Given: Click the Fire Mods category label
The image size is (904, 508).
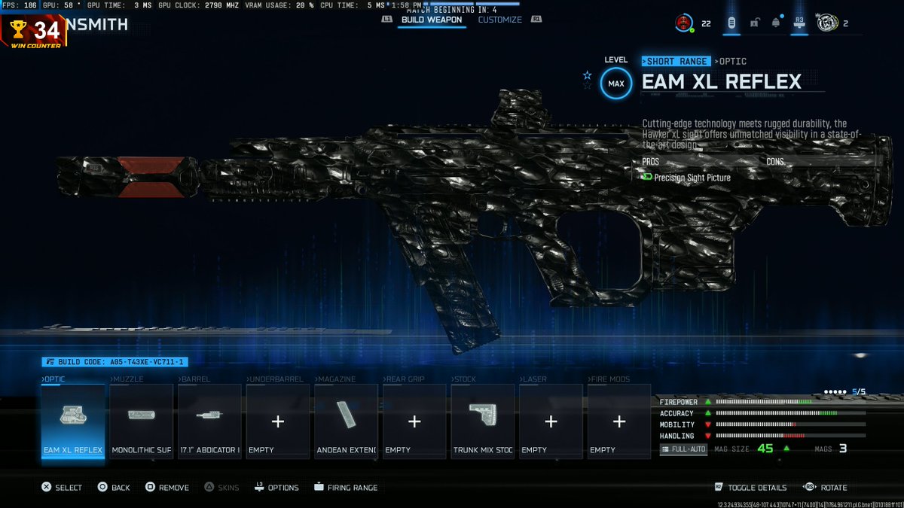Looking at the screenshot, I should point(609,379).
